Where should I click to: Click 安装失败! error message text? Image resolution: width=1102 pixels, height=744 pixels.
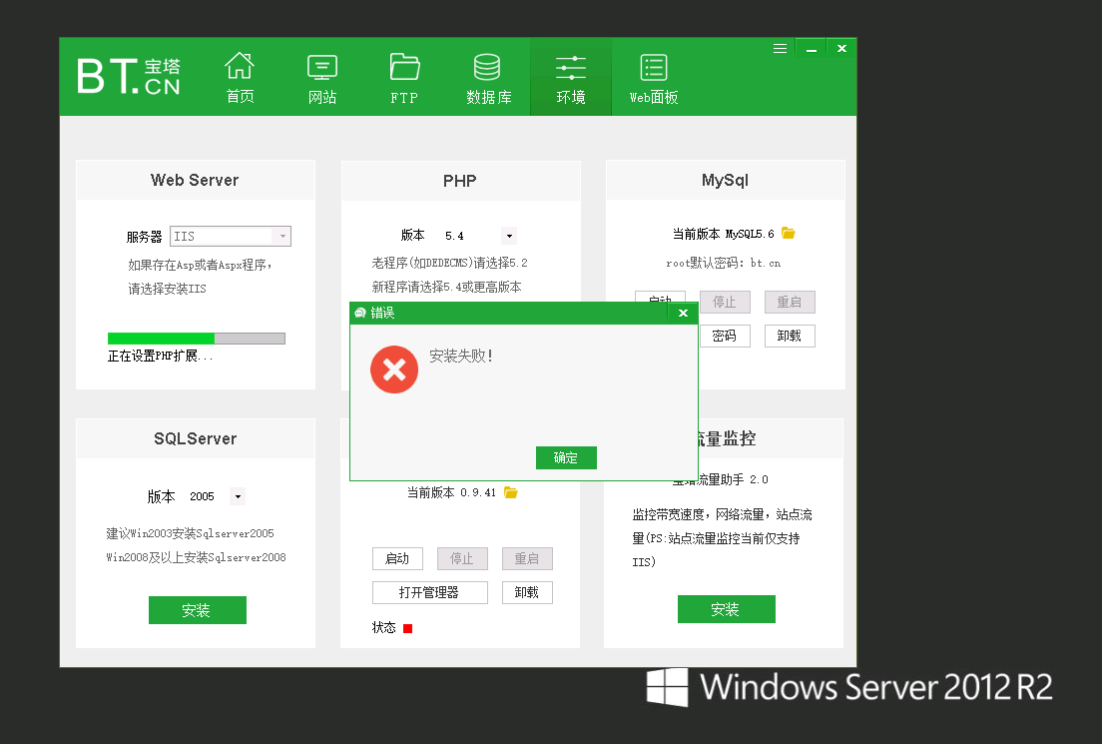pos(461,356)
